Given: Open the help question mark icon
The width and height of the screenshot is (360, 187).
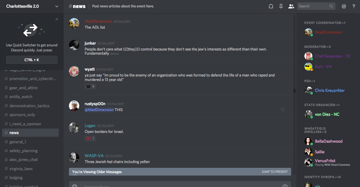Looking at the screenshot, I should (x=354, y=6).
